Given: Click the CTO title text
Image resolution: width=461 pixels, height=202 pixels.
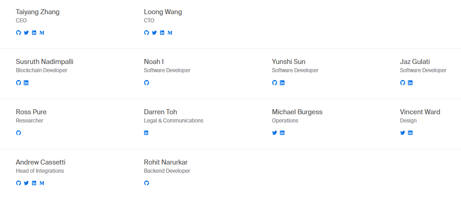Looking at the screenshot, I should pyautogui.click(x=149, y=21).
